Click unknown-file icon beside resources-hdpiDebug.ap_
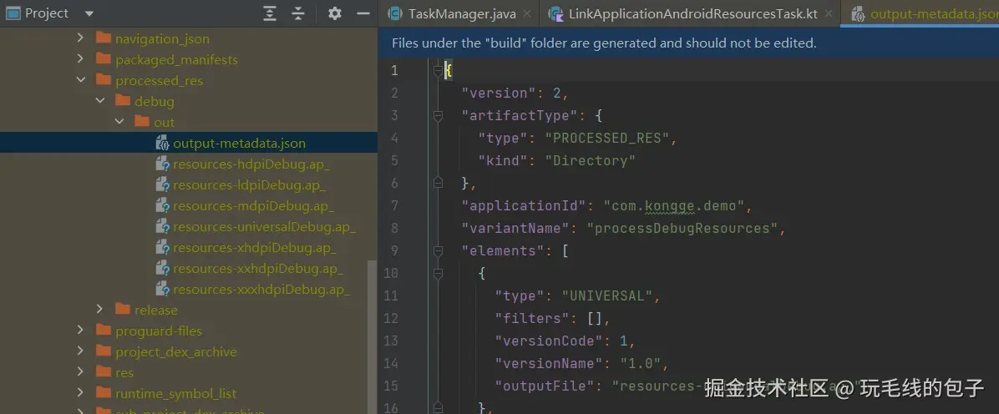999x414 pixels. 163,164
